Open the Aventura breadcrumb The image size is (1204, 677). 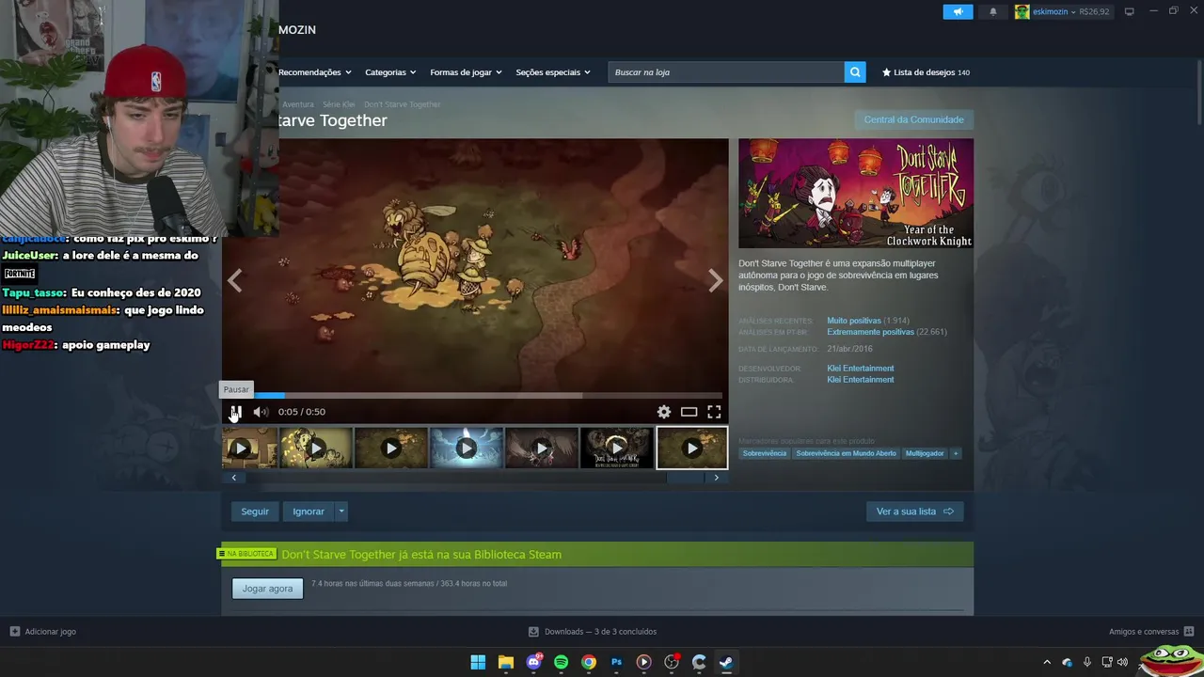click(297, 104)
